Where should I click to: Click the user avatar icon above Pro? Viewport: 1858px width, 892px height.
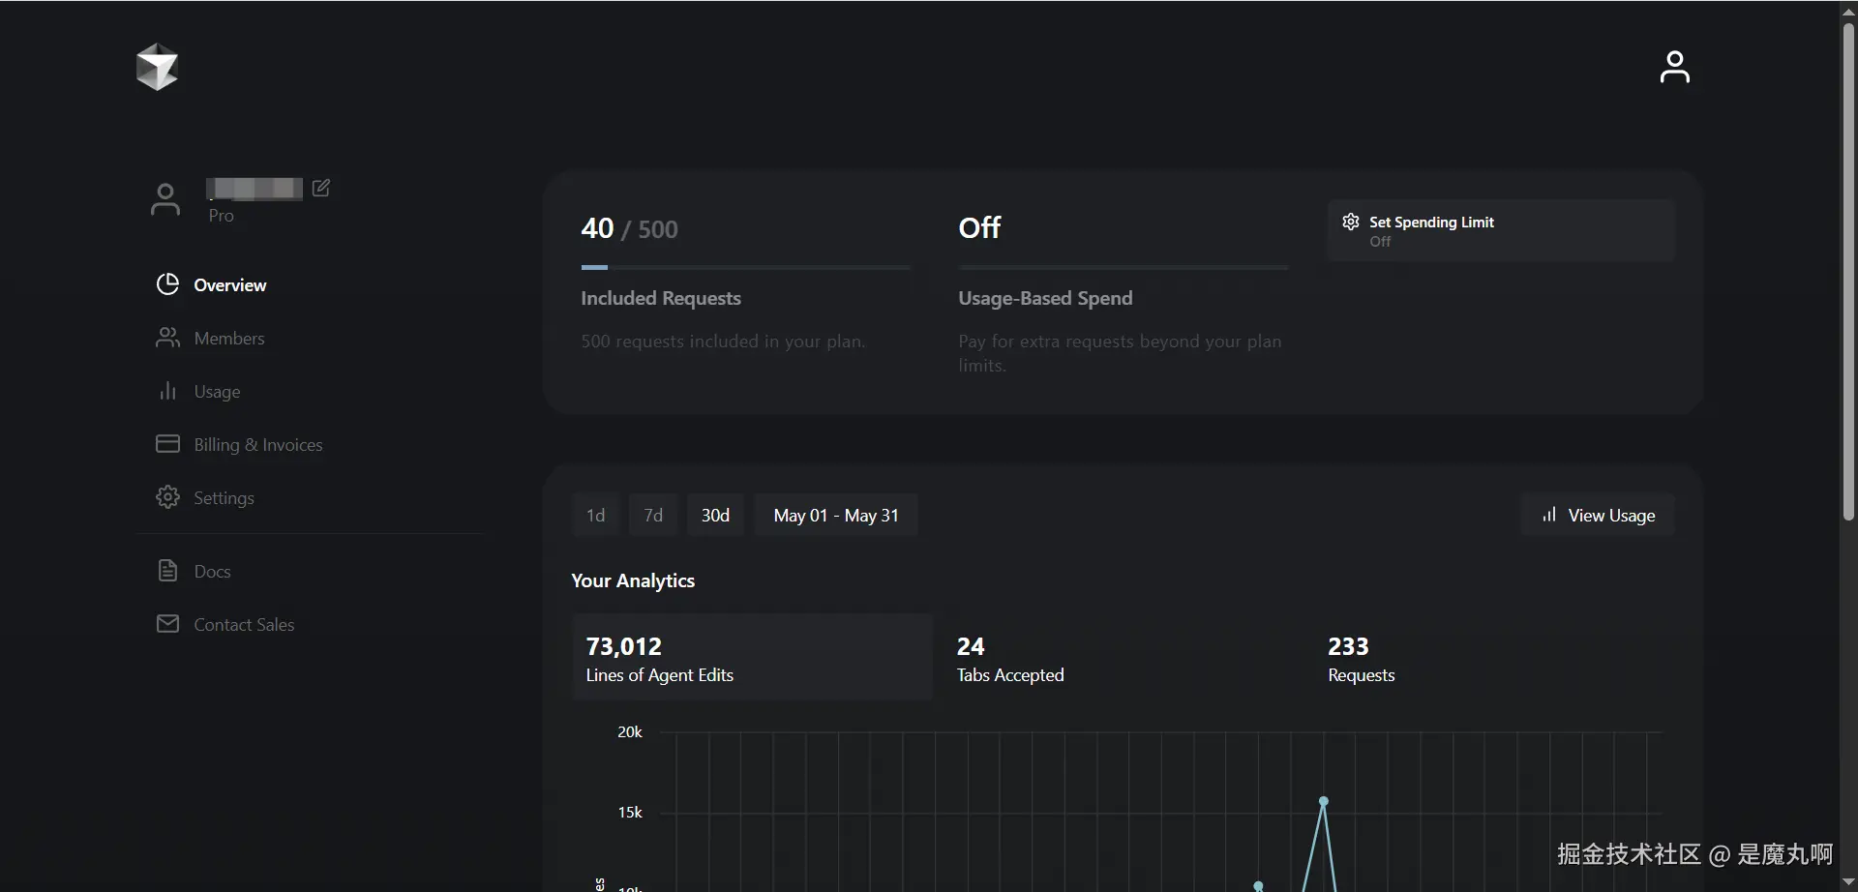tap(165, 199)
